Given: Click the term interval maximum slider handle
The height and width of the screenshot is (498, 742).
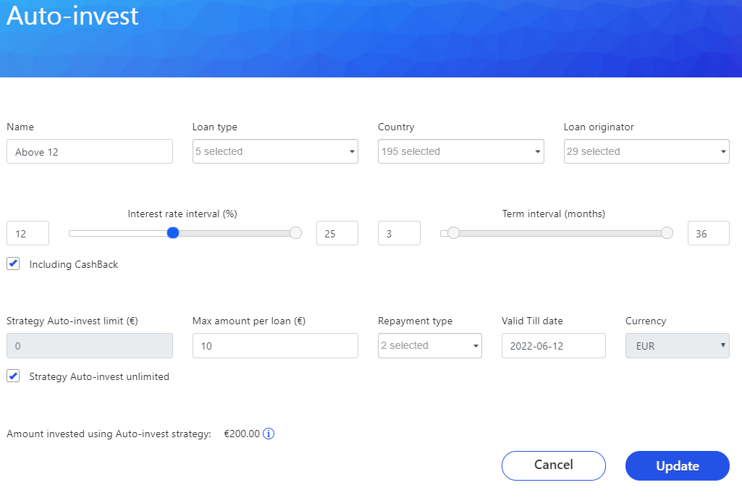Looking at the screenshot, I should coord(667,233).
